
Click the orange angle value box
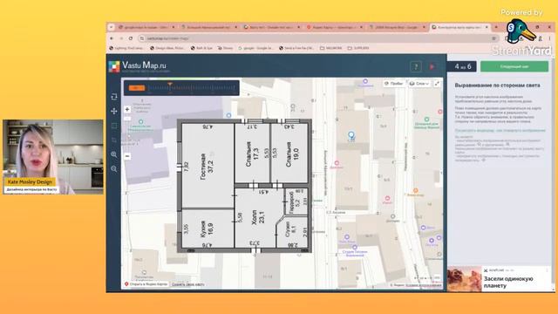click(x=136, y=87)
